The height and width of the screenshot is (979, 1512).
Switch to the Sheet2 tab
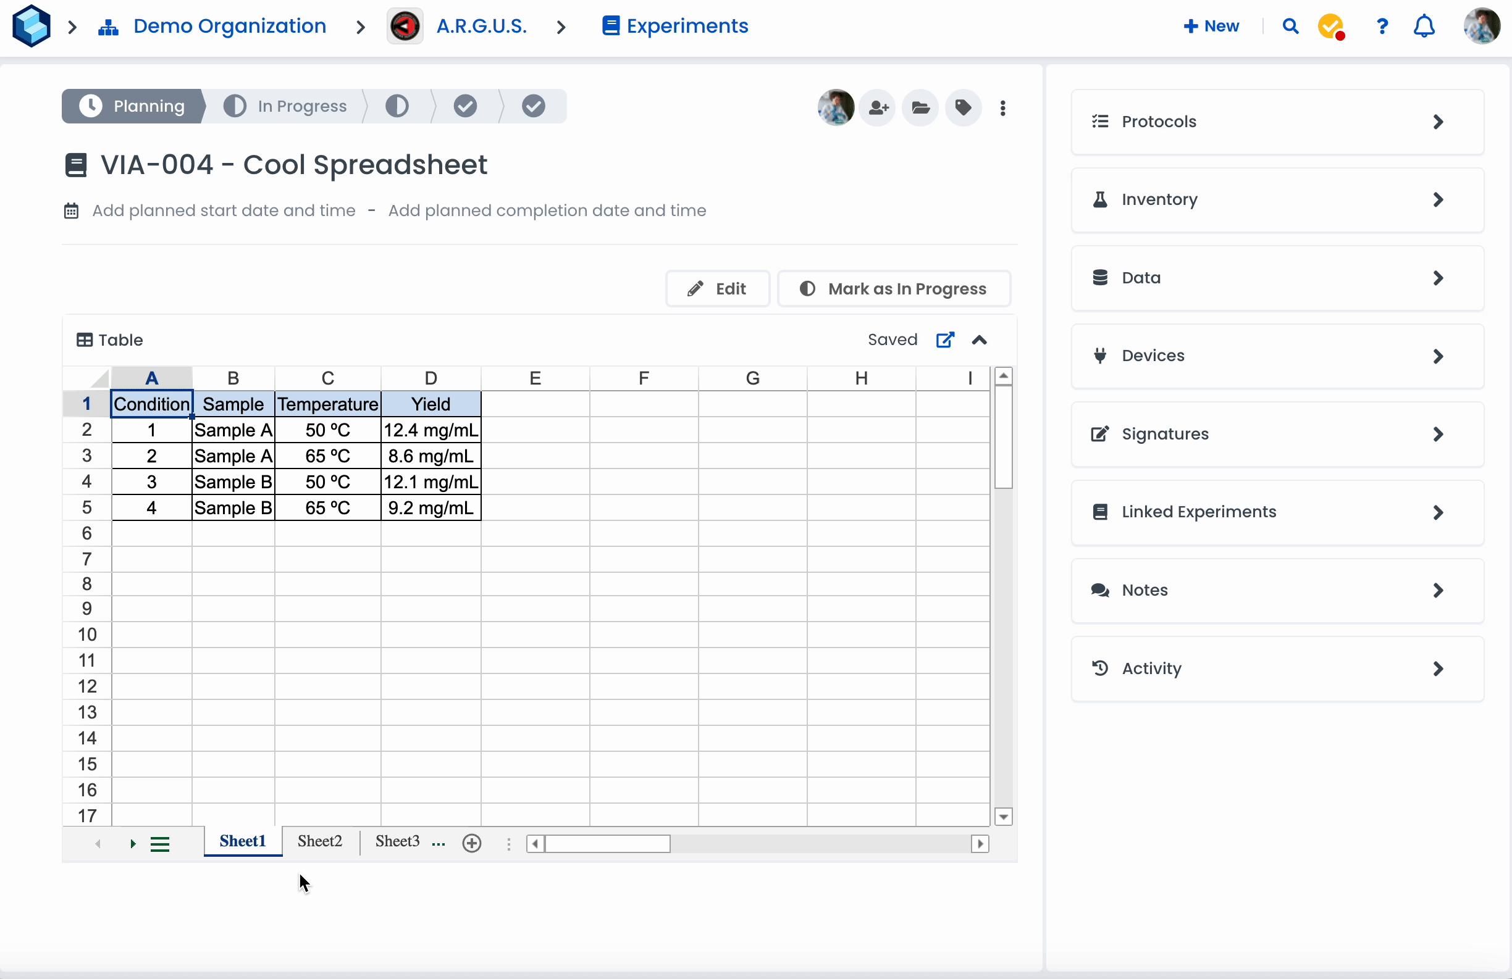pos(319,841)
